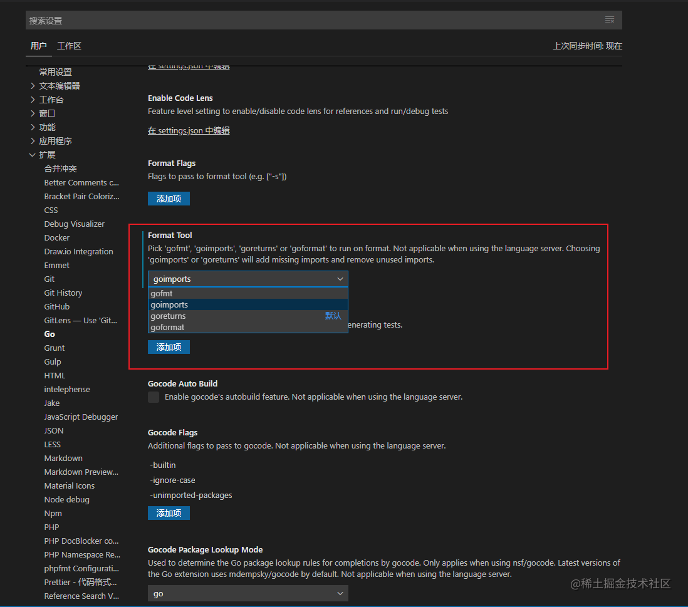Viewport: 688px width, 607px height.
Task: Open the Gocode Package Lookup Mode dropdown
Action: 247,593
